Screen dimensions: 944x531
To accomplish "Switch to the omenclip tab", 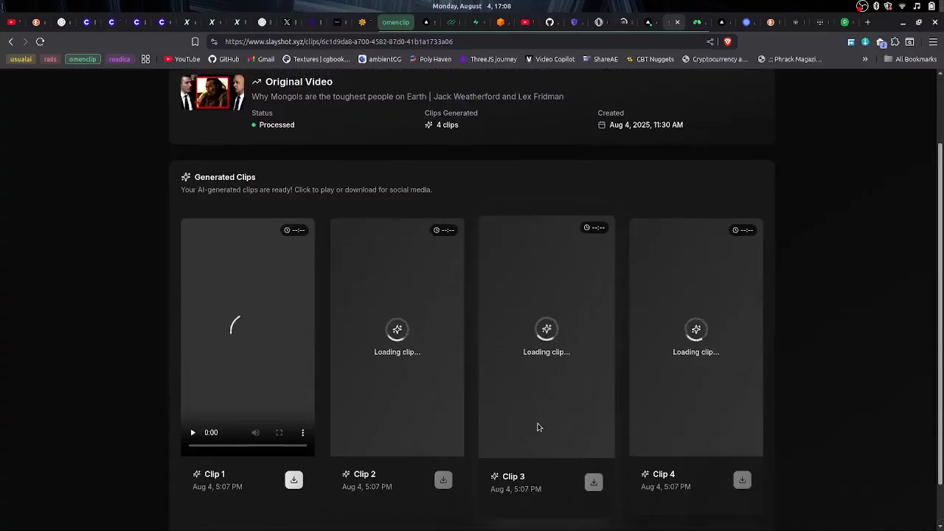I will click(395, 22).
